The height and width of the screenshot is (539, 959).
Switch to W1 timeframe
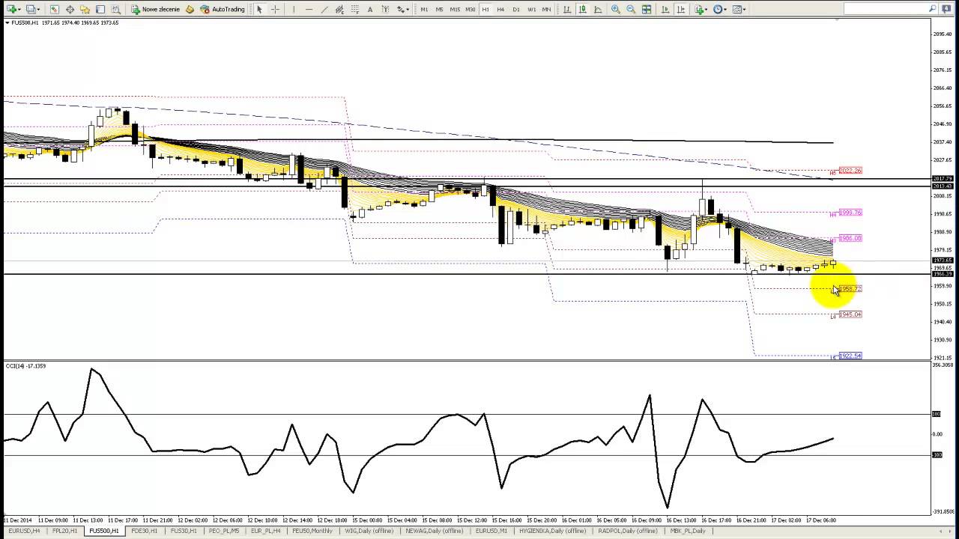pos(531,9)
